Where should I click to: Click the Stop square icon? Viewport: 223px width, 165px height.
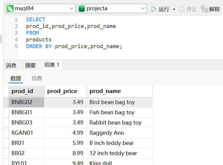coord(181,9)
